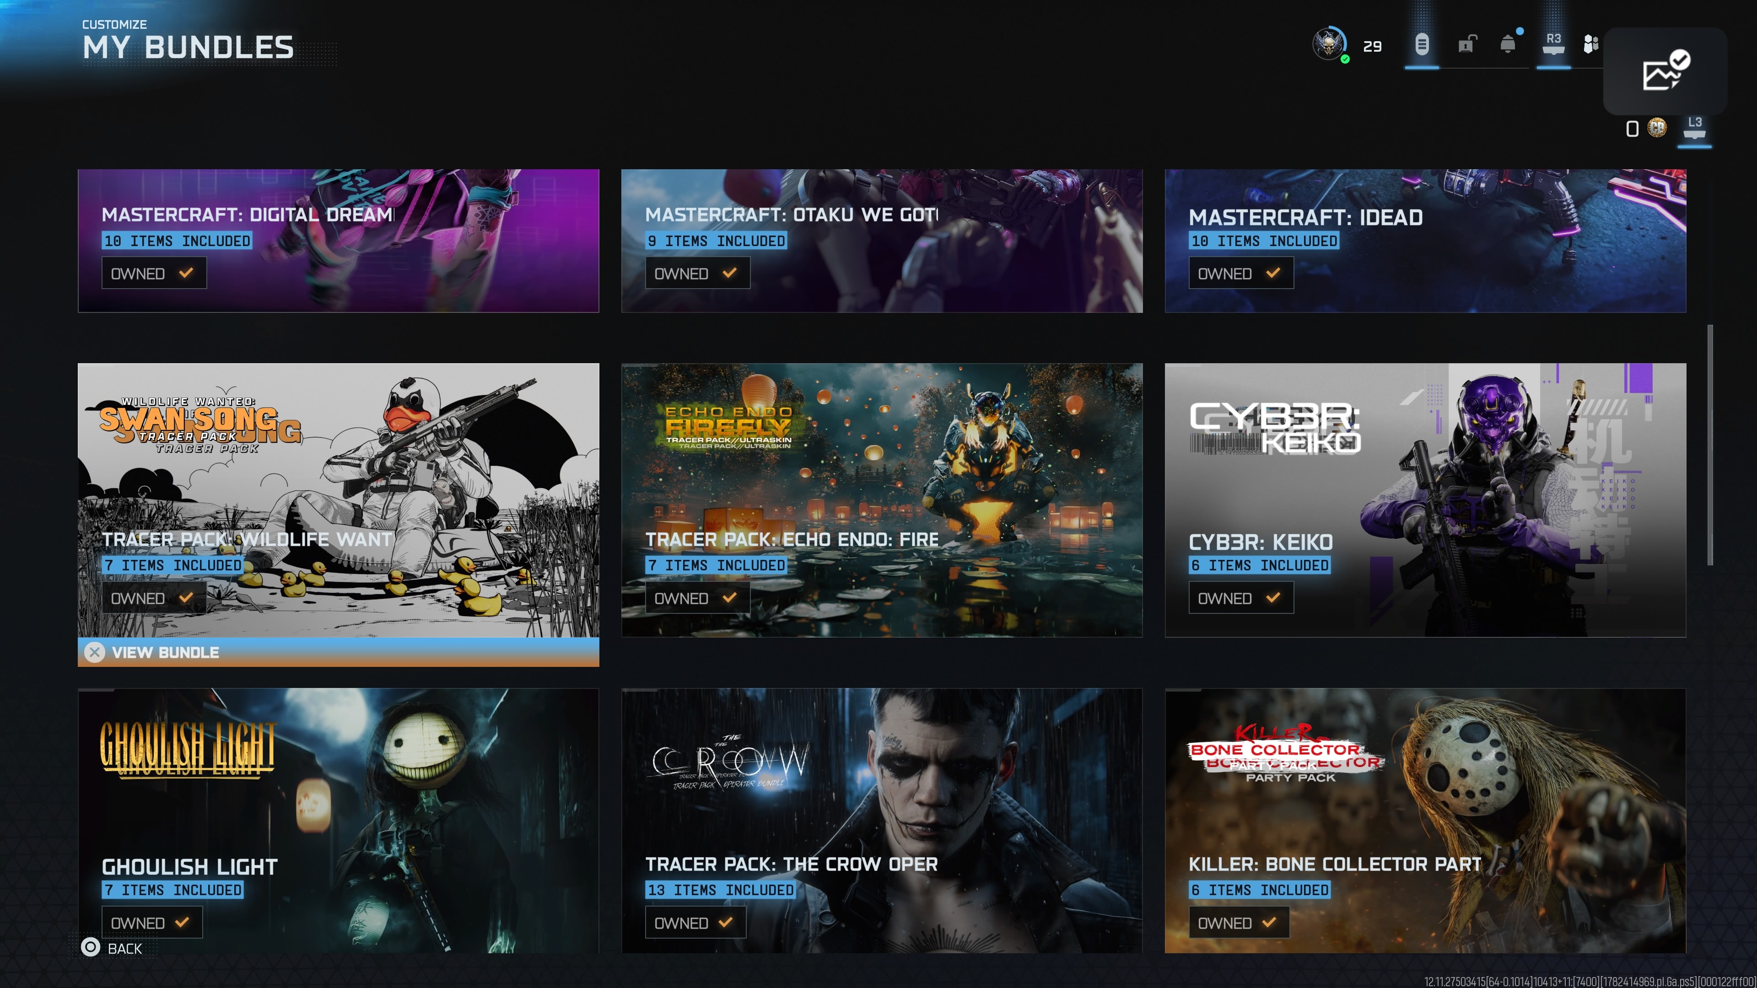The width and height of the screenshot is (1757, 988).
Task: Click Owned badge on The Crow bundle
Action: 695,923
